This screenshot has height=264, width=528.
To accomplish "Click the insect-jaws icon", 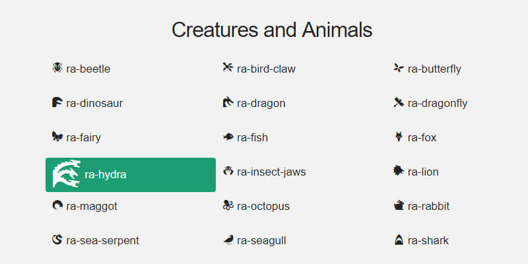I will pyautogui.click(x=228, y=172).
